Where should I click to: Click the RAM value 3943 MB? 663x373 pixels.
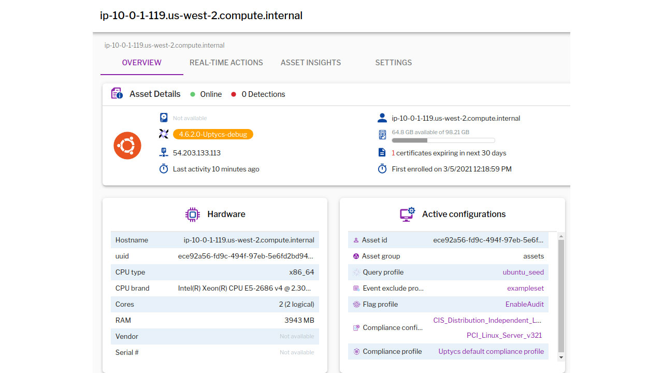click(x=299, y=321)
